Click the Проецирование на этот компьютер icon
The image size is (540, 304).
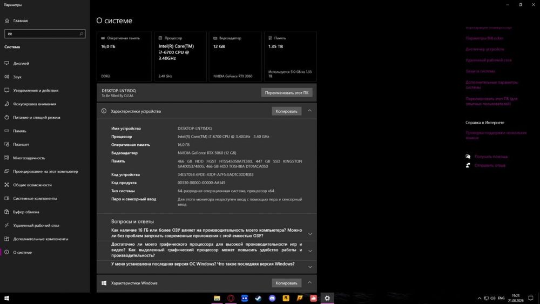point(6,171)
